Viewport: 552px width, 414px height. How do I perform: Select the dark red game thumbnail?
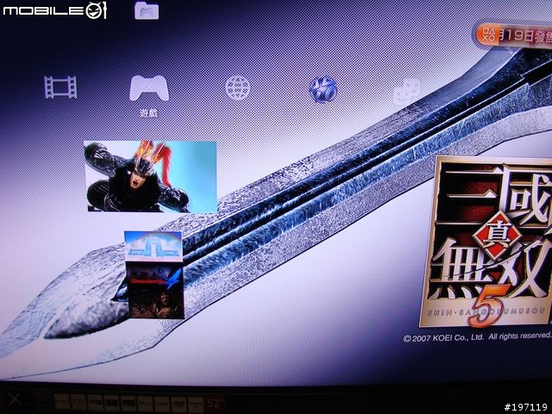[x=155, y=292]
